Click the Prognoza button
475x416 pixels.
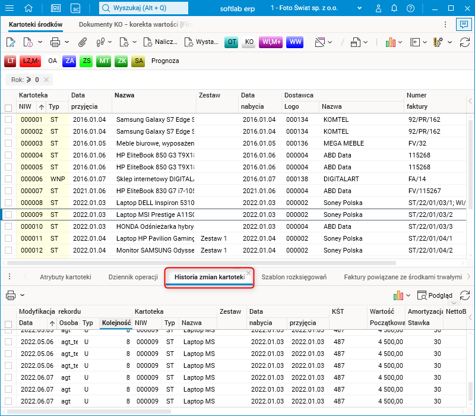pyautogui.click(x=165, y=61)
